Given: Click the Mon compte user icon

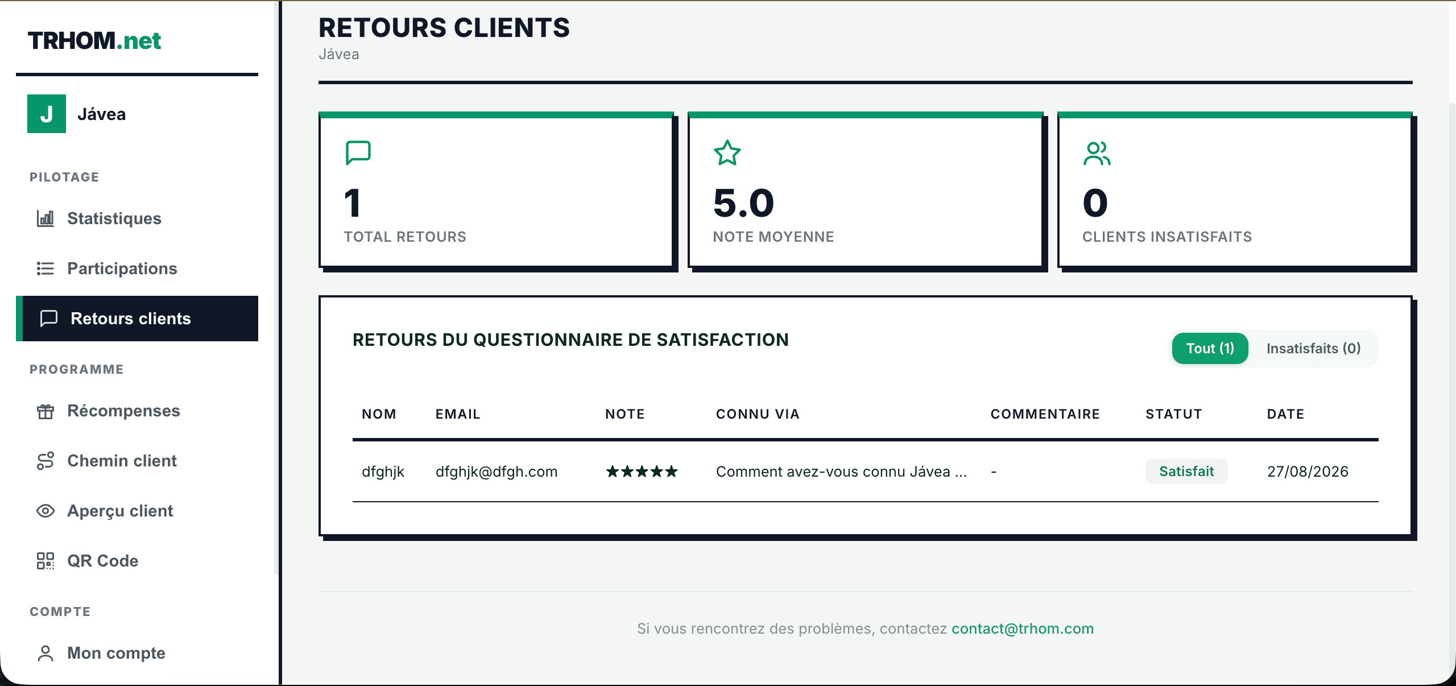Looking at the screenshot, I should pyautogui.click(x=45, y=653).
